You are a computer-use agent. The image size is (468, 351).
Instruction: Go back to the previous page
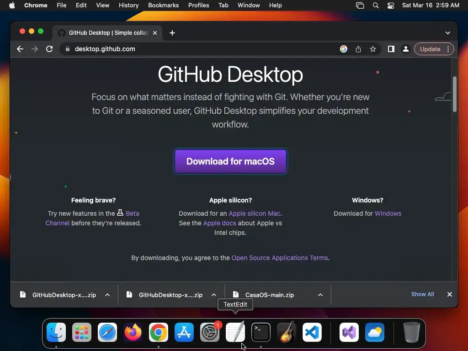coord(20,49)
